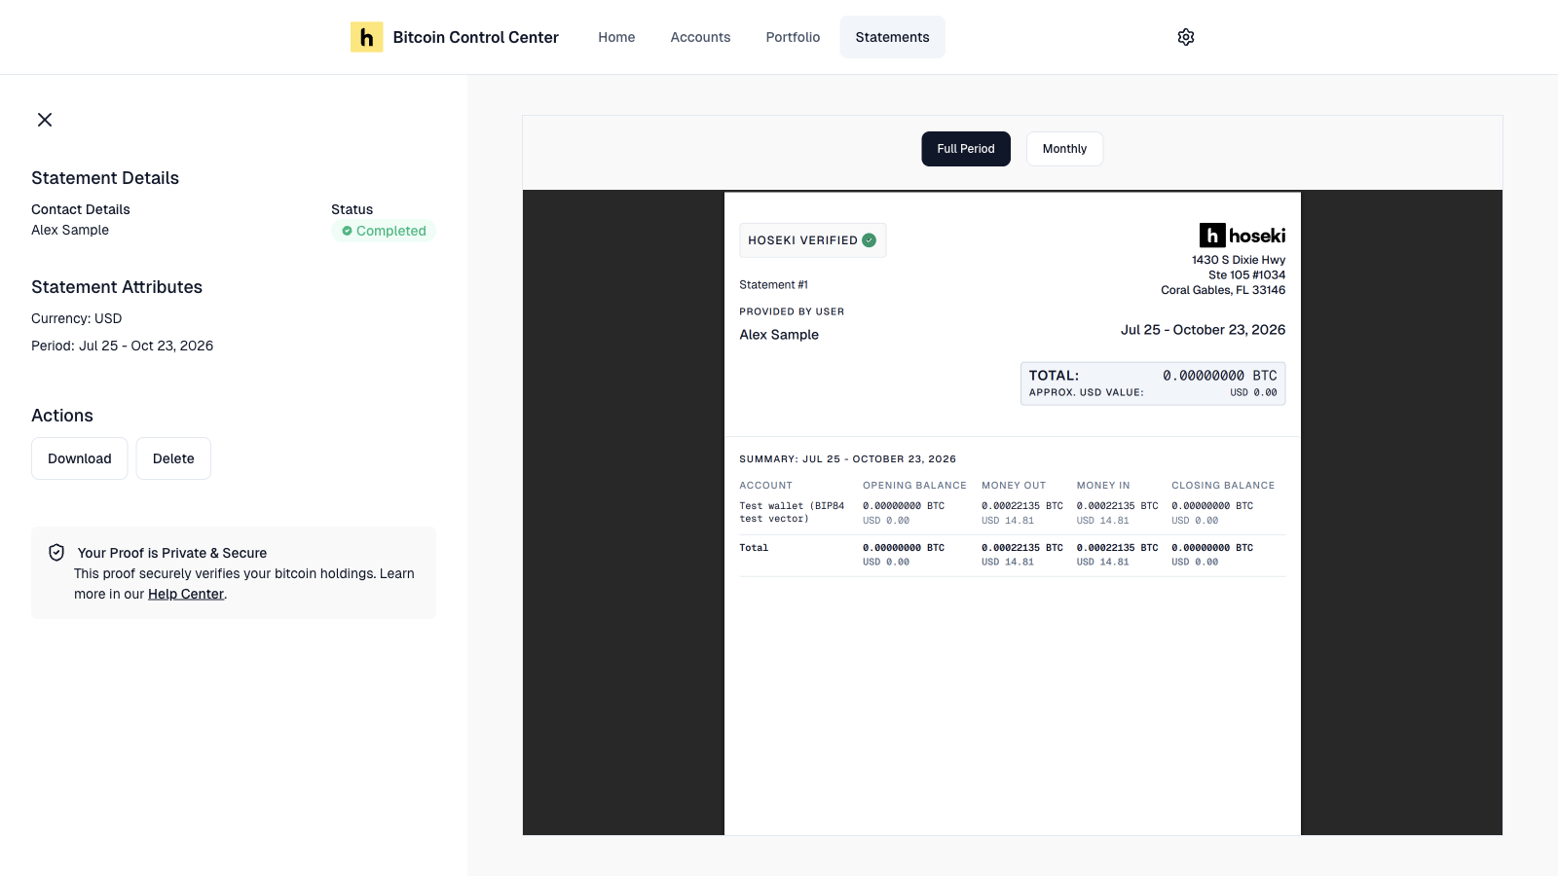Click the Coral Gables, FL 33146 address line
The height and width of the screenshot is (876, 1558).
[x=1223, y=290]
